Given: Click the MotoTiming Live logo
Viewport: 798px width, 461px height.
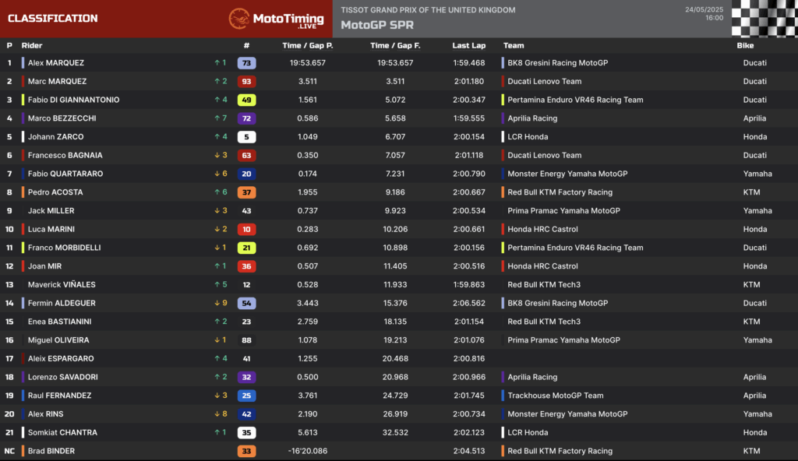Looking at the screenshot, I should [x=276, y=19].
